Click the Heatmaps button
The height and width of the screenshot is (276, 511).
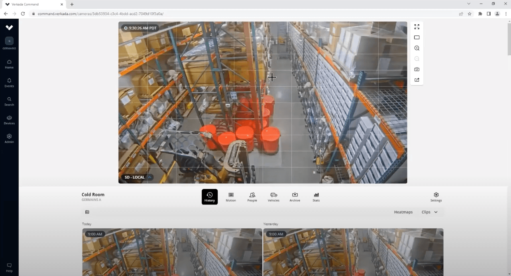(403, 212)
